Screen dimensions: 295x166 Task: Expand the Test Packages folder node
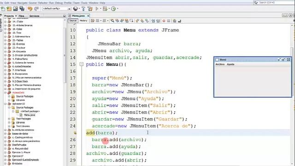tap(9, 119)
